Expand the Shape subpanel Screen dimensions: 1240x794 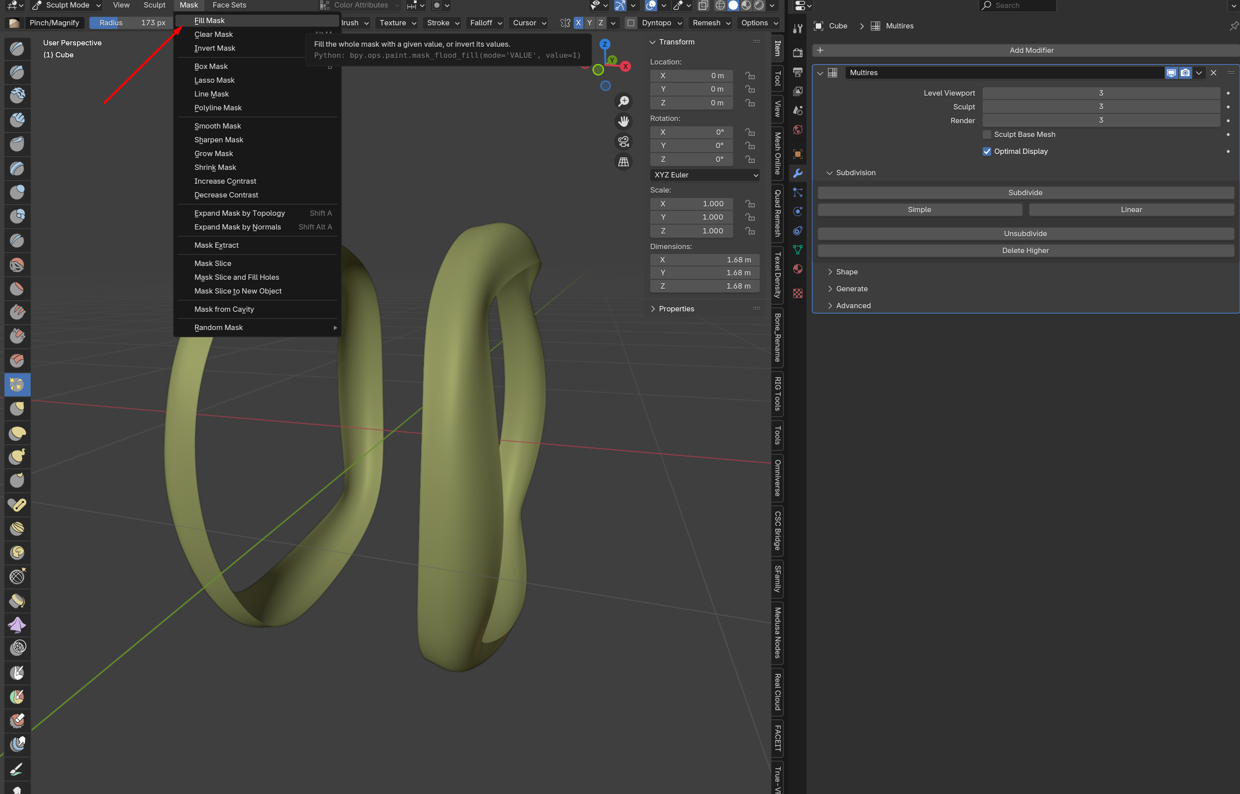pyautogui.click(x=847, y=272)
